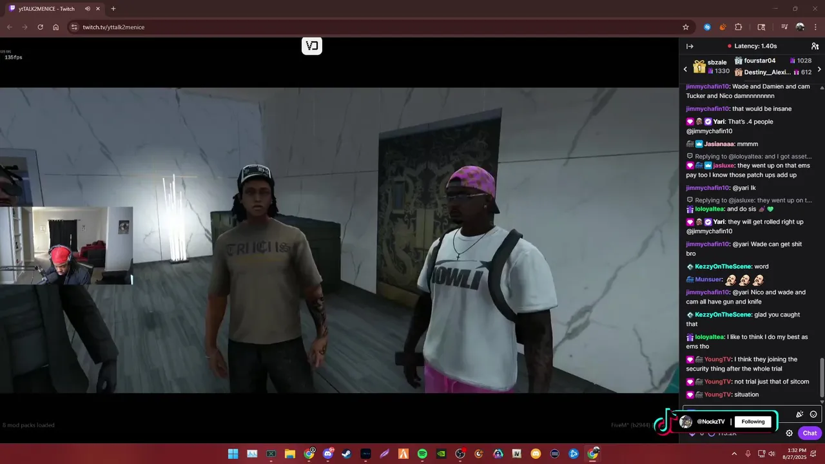Screen dimensions: 825x464
Task: Open the Extensions puzzle menu
Action: 739,27
